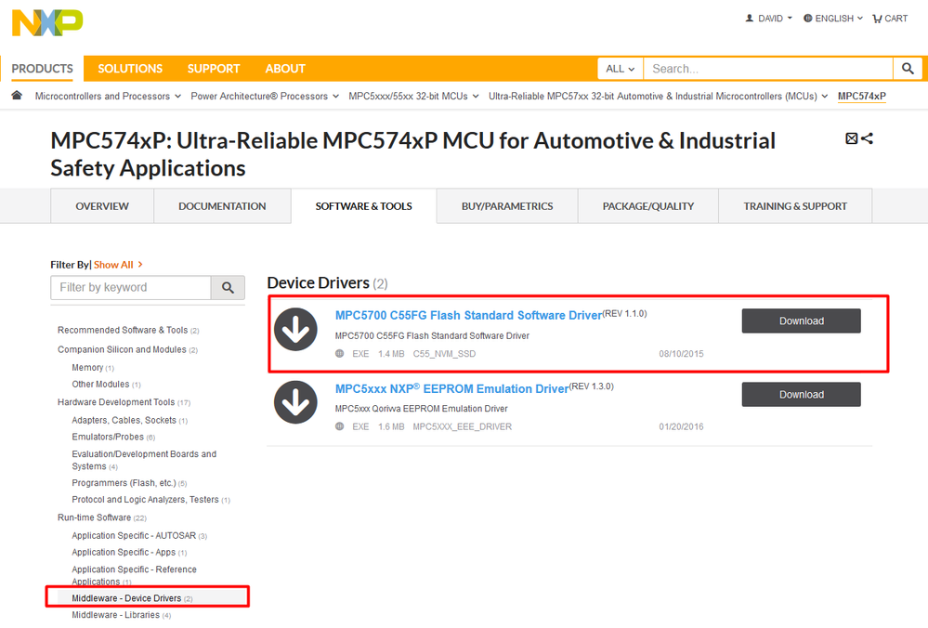Image resolution: width=928 pixels, height=628 pixels.
Task: Expand Ultra-Reliable MPC57xx breadcrumb dropdown
Action: [x=658, y=96]
